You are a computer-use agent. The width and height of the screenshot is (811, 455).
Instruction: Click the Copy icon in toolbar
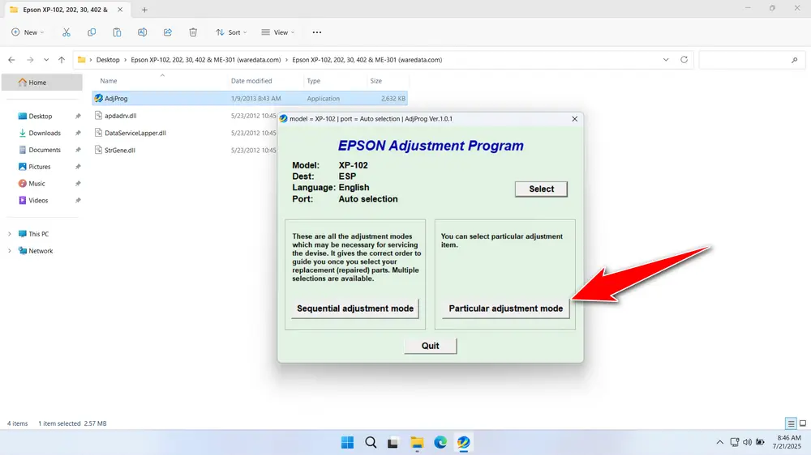point(92,32)
